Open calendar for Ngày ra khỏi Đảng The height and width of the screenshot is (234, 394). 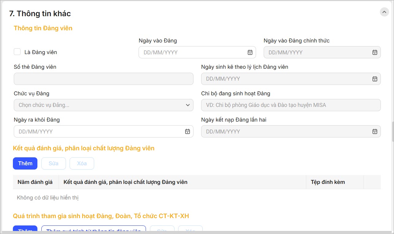pyautogui.click(x=187, y=131)
